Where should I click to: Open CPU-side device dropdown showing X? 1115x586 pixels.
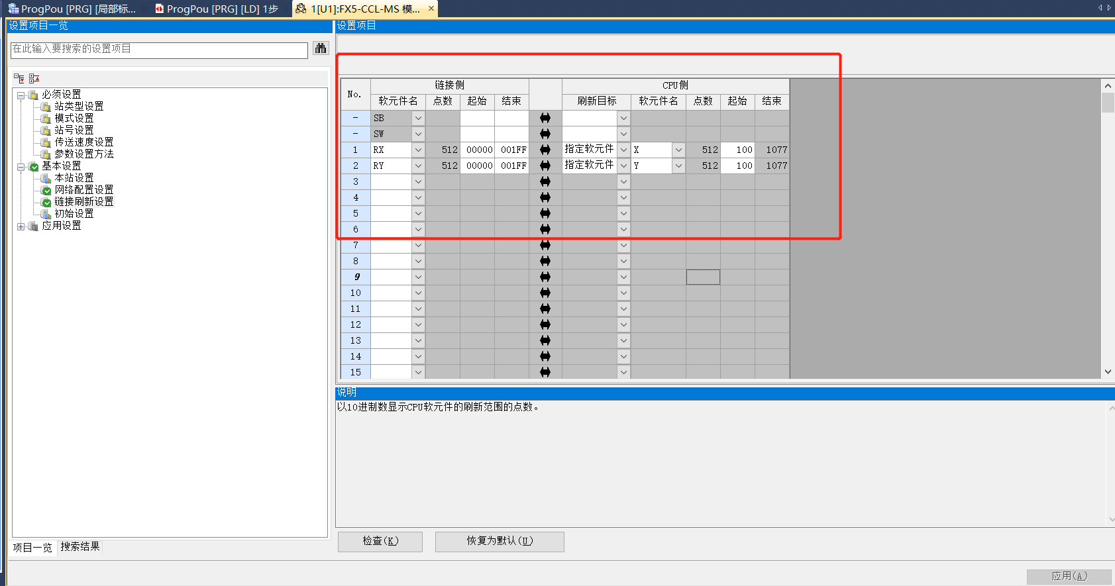click(x=678, y=150)
